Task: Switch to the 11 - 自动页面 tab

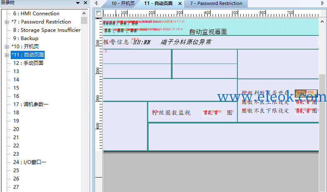Action: pos(158,4)
